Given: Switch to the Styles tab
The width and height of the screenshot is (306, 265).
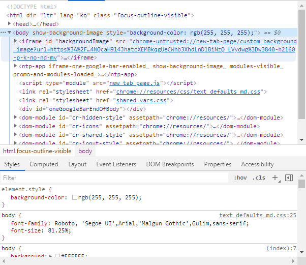Looking at the screenshot, I should coord(12,164).
